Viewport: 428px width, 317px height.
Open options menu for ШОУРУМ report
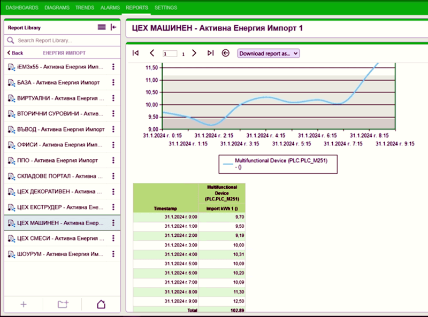[x=113, y=254]
